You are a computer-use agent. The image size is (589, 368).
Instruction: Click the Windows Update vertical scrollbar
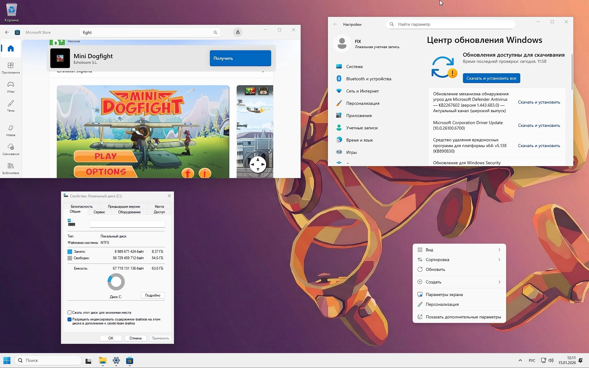tap(572, 72)
